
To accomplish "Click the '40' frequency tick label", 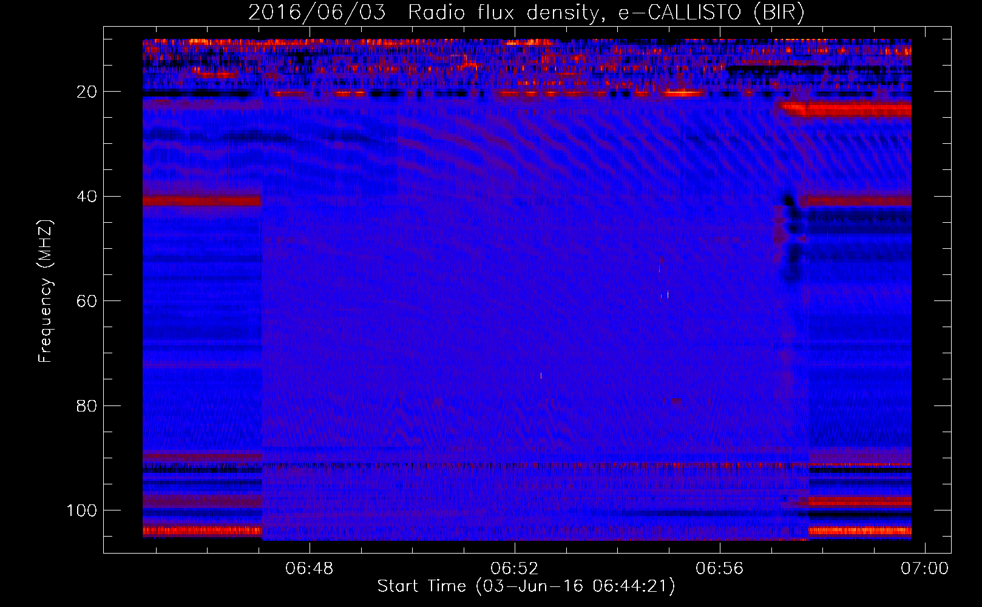I will pos(87,197).
